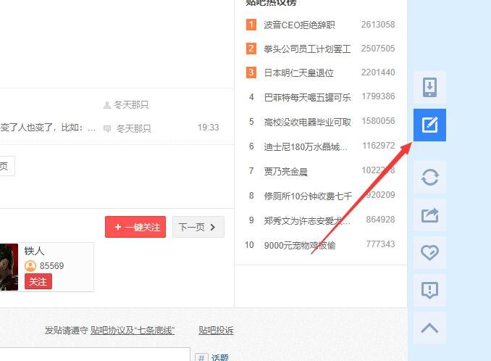The width and height of the screenshot is (491, 361).
Task: Follow 铁人 with 关注 button
Action: coord(38,281)
